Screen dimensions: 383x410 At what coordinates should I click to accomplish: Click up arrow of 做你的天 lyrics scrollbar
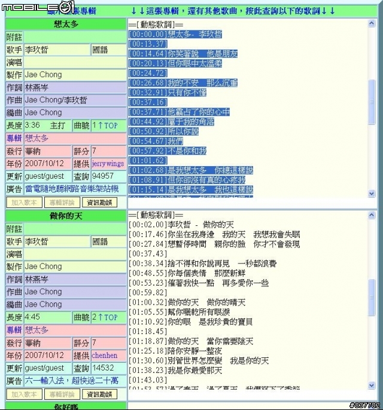(x=372, y=215)
